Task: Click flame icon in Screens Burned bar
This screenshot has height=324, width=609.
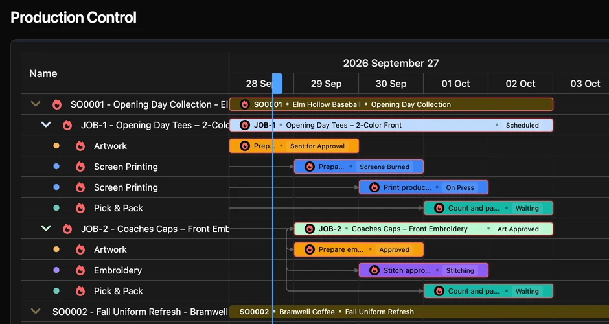Action: 310,167
